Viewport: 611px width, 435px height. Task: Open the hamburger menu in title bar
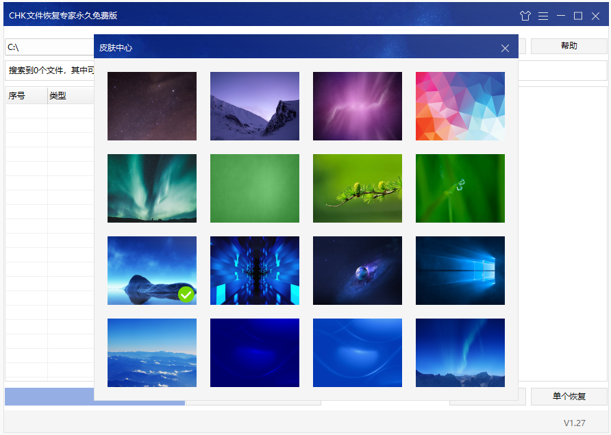coord(543,16)
